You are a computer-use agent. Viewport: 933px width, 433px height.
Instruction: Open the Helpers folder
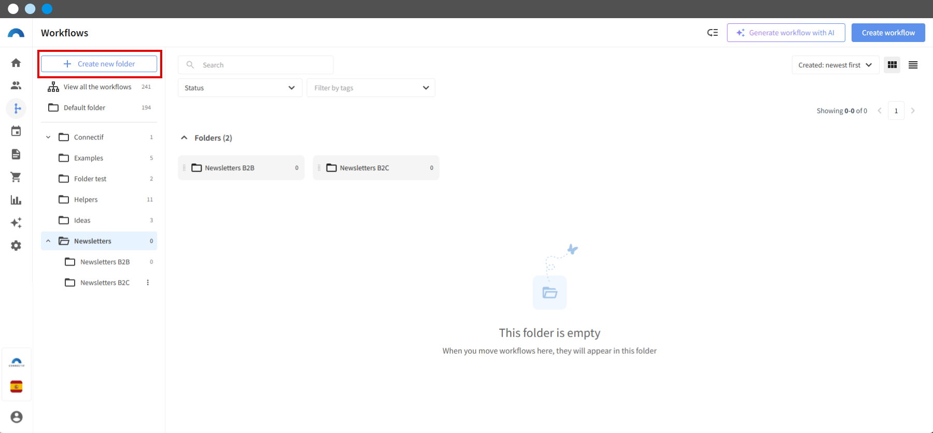tap(99, 200)
